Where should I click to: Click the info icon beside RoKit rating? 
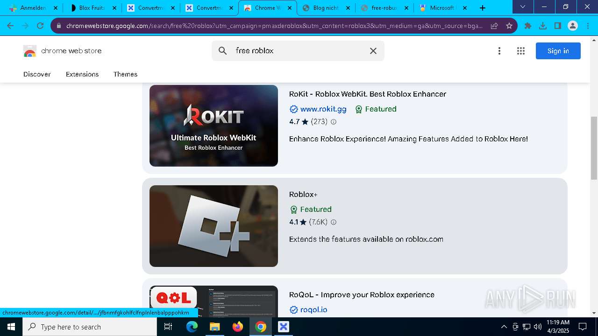click(334, 122)
